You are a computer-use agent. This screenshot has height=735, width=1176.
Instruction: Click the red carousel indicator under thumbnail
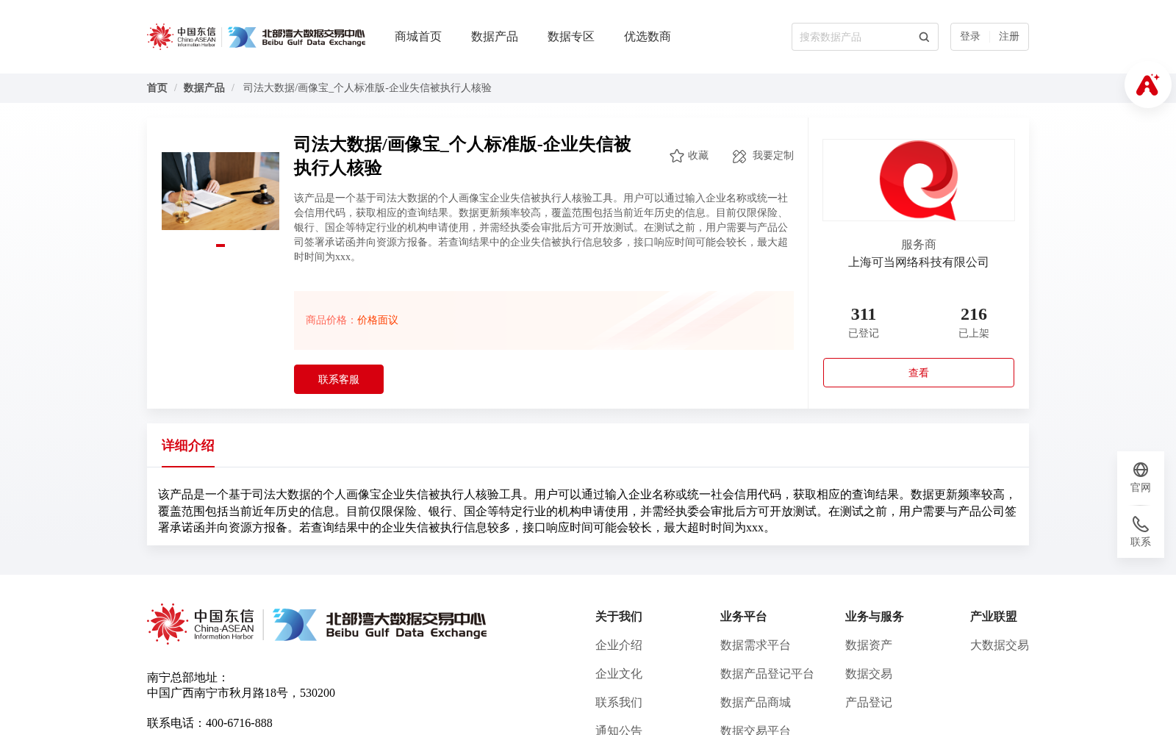click(x=220, y=245)
